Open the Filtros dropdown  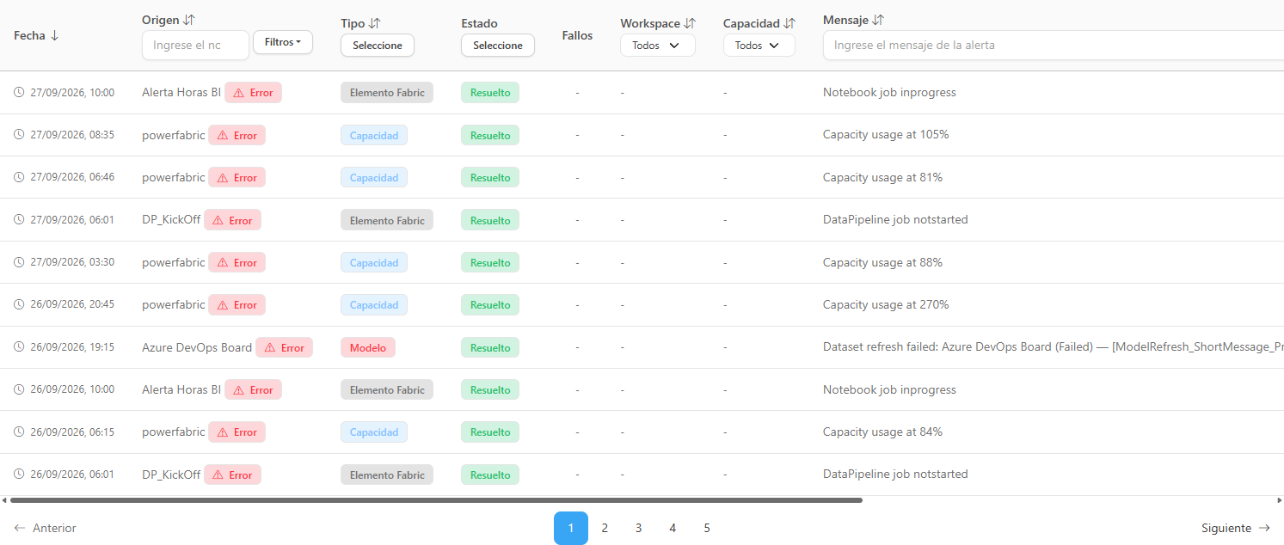[283, 42]
